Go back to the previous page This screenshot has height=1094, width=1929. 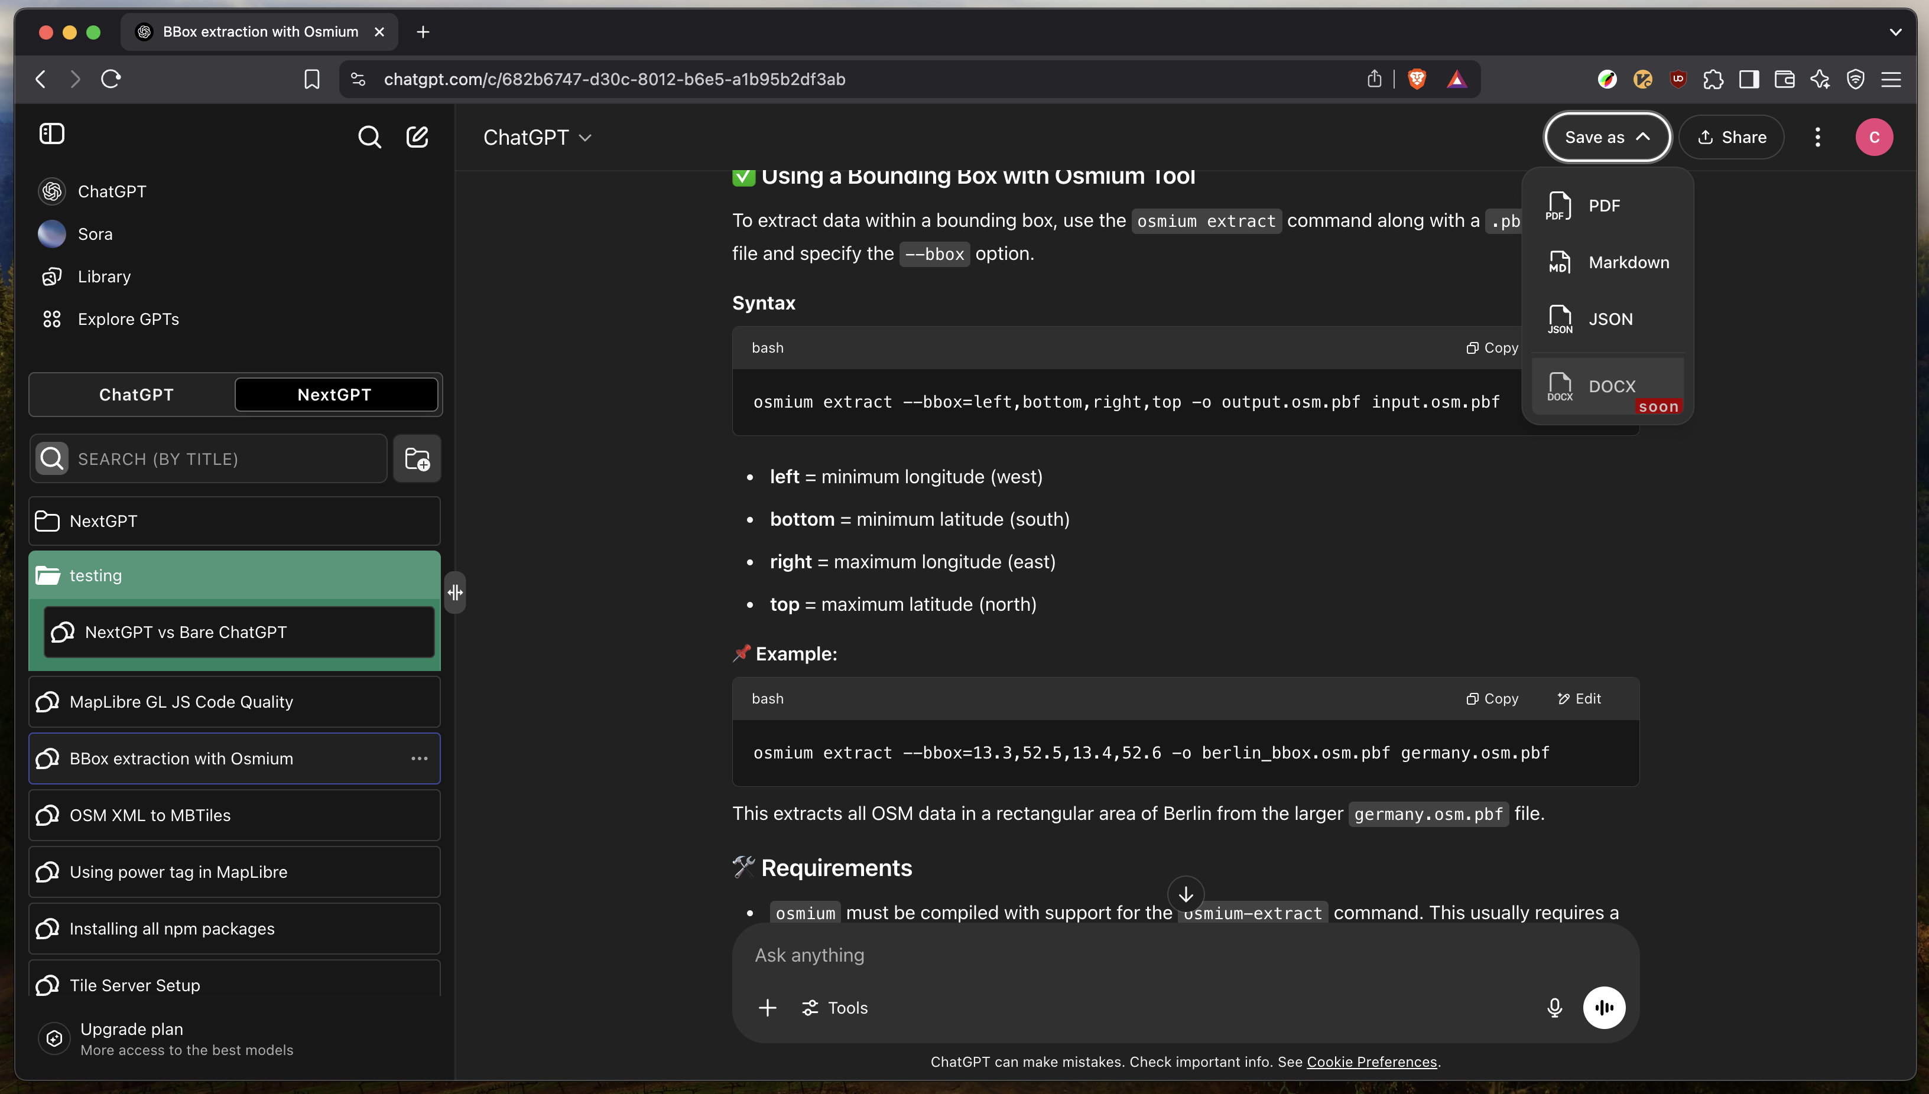coord(41,79)
